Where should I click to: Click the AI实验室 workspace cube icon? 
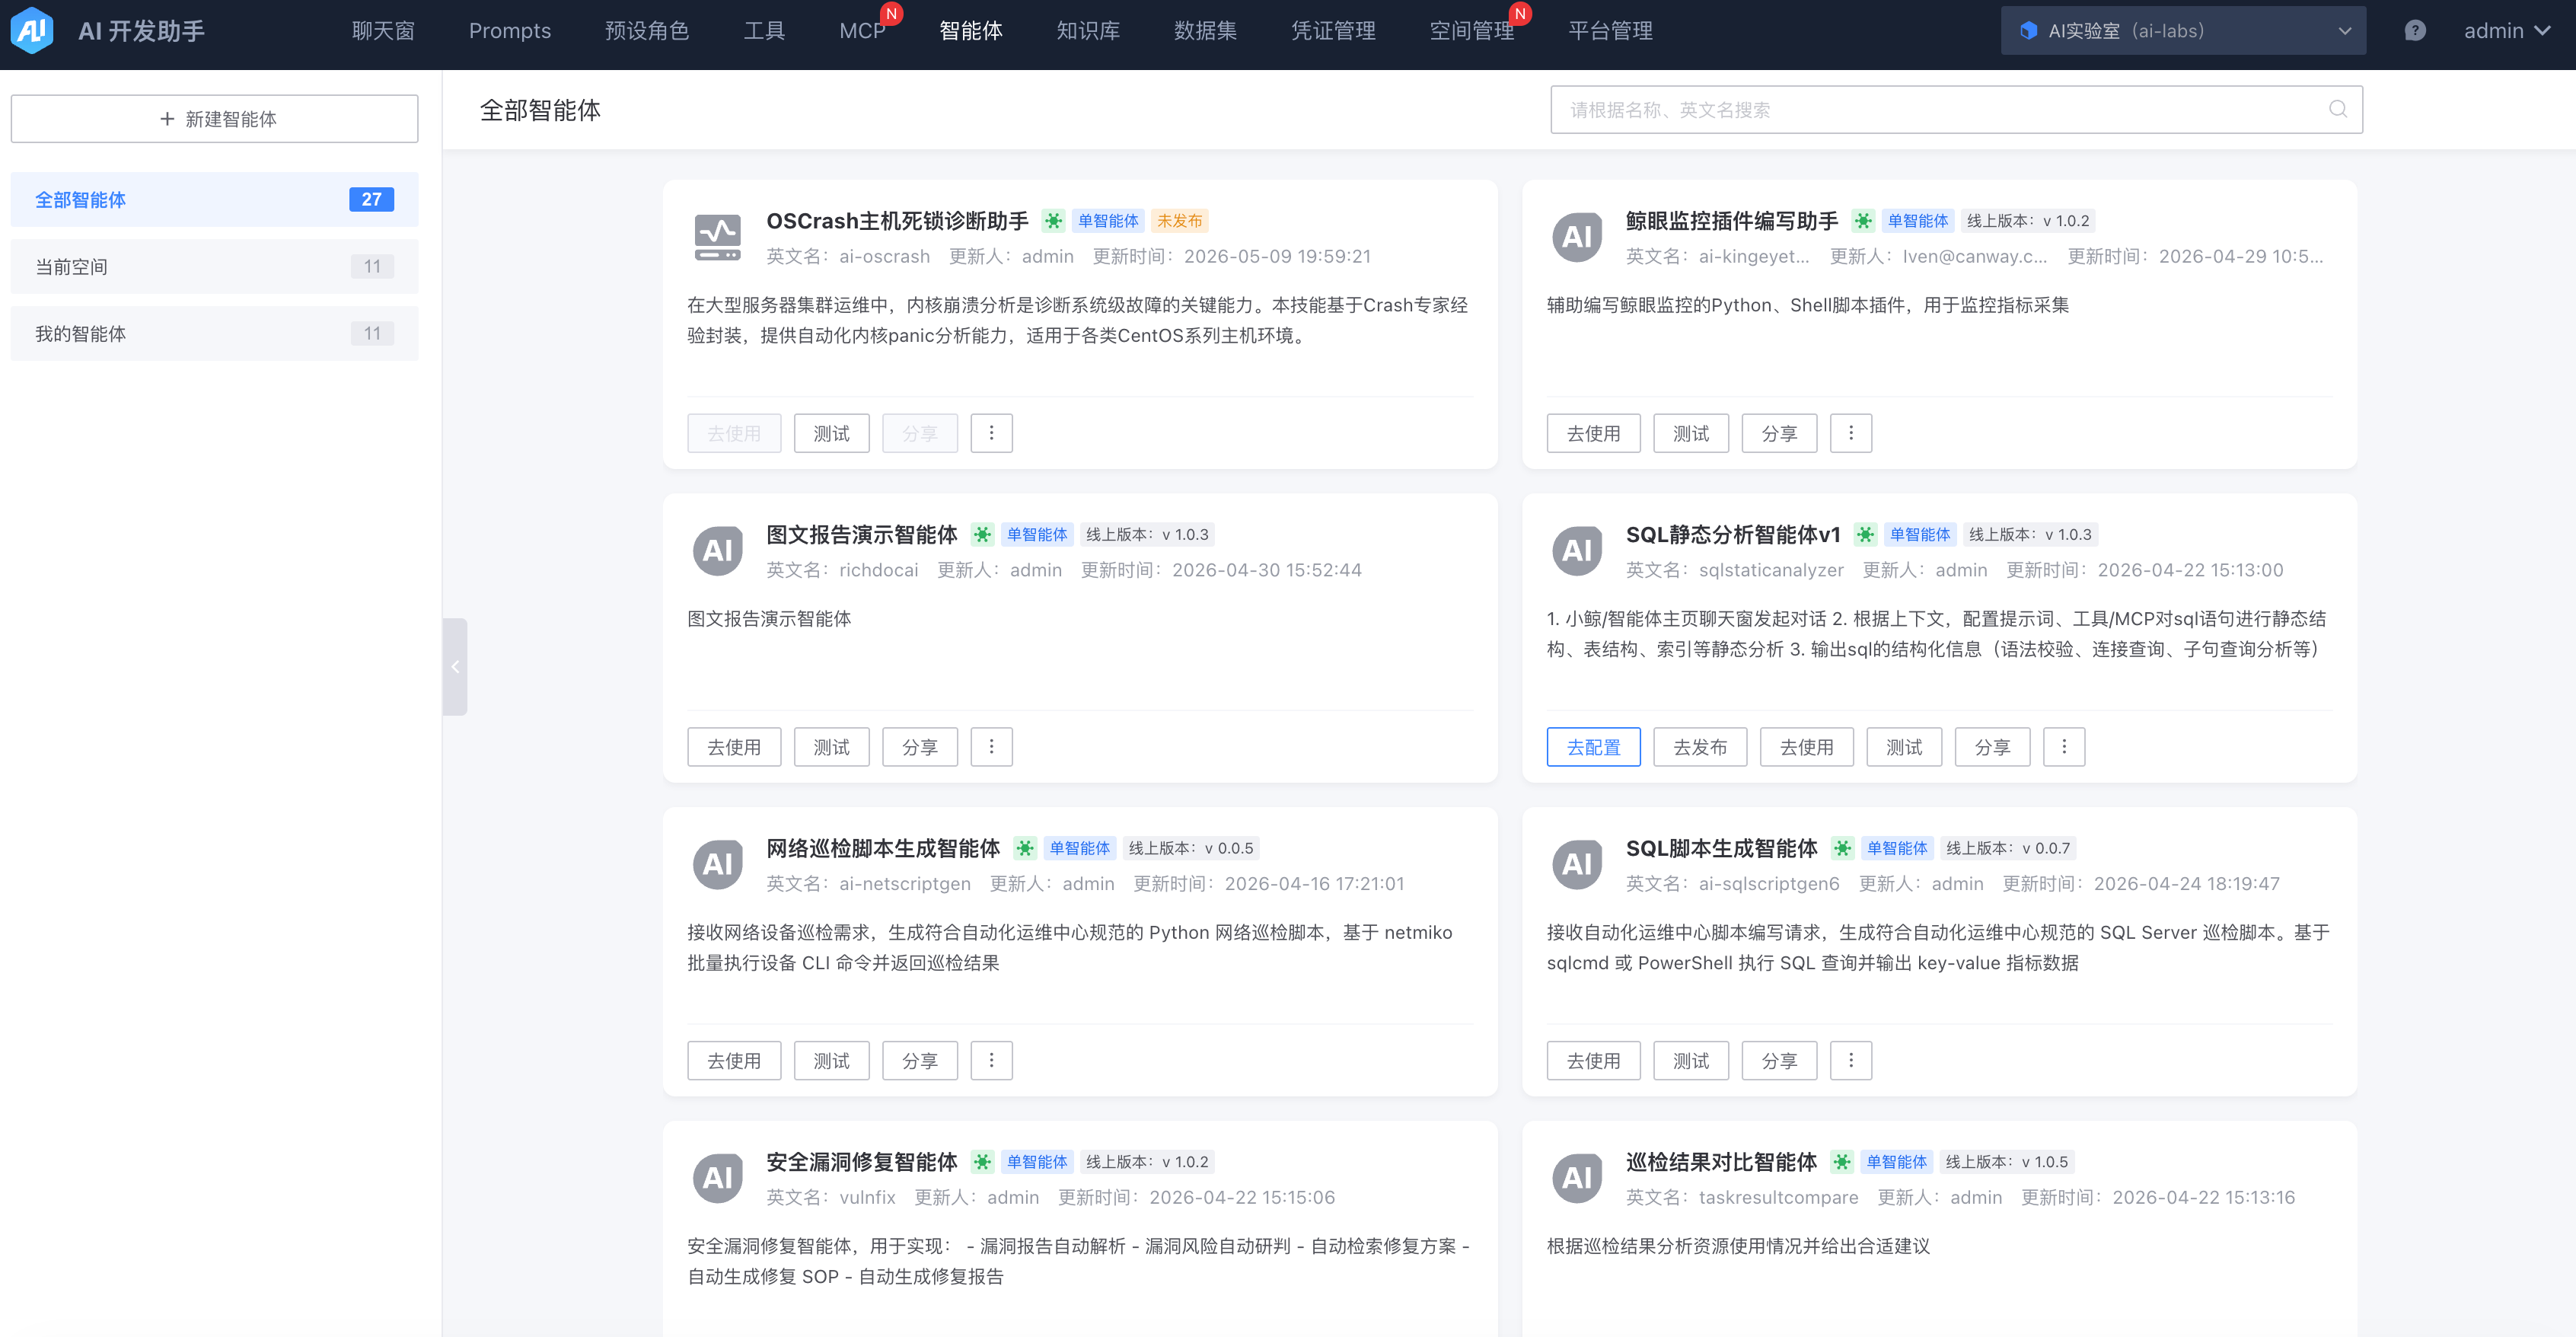coord(2029,31)
